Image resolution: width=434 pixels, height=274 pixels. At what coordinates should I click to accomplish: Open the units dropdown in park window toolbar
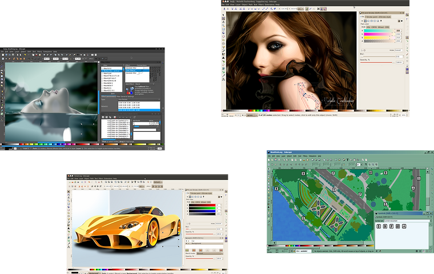point(359,164)
